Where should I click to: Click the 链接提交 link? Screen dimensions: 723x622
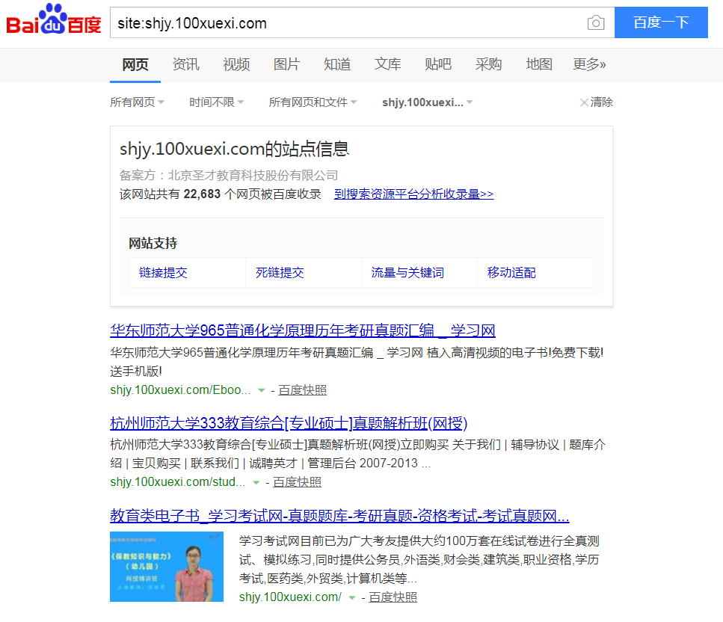pos(163,273)
